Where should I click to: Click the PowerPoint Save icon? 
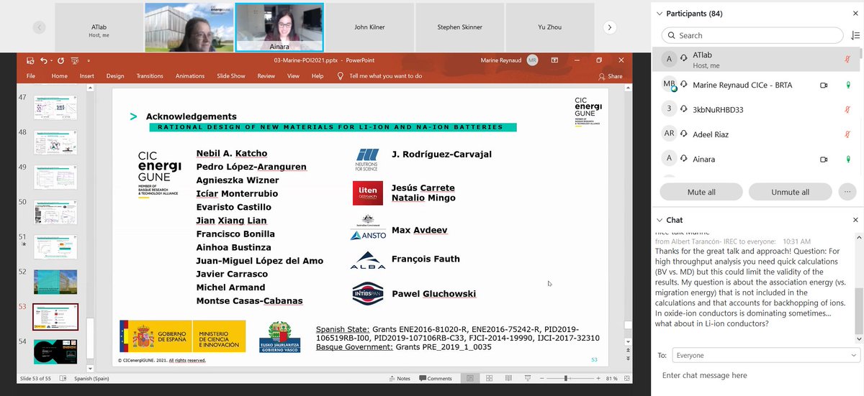click(30, 61)
